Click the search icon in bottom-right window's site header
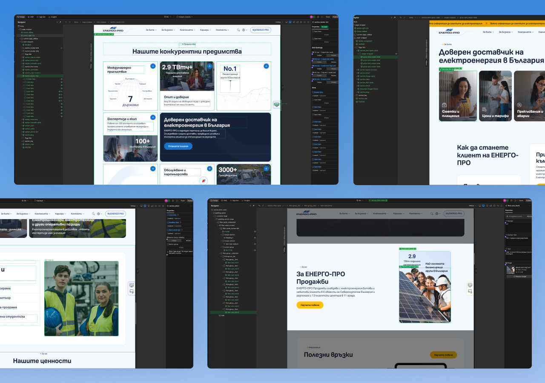 (x=432, y=214)
